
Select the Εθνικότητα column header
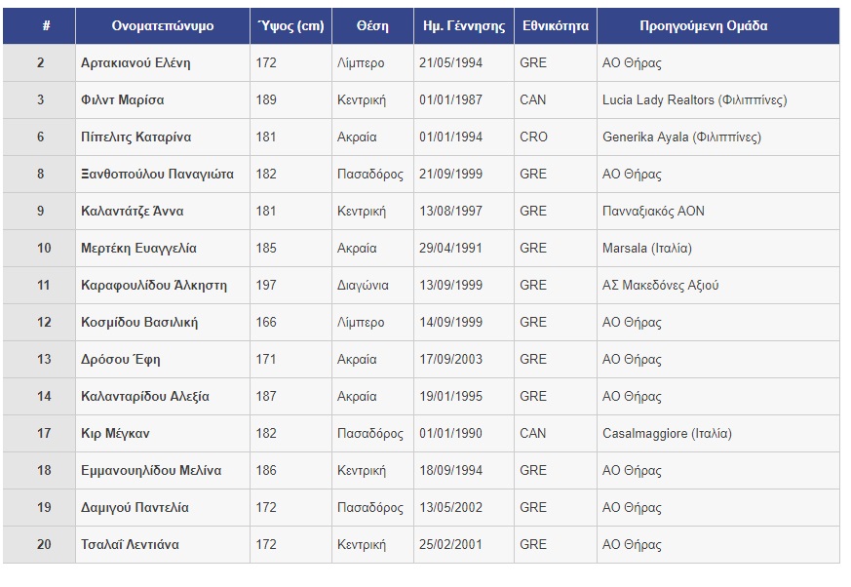pos(556,25)
